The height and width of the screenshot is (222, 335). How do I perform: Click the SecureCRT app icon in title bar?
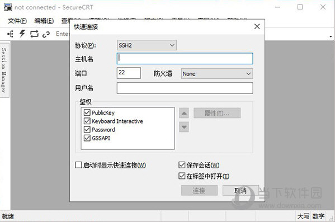8,7
